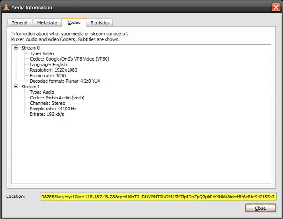Image resolution: width=283 pixels, height=219 pixels.
Task: Select the Stream 0 tree item
Action: tap(30, 48)
